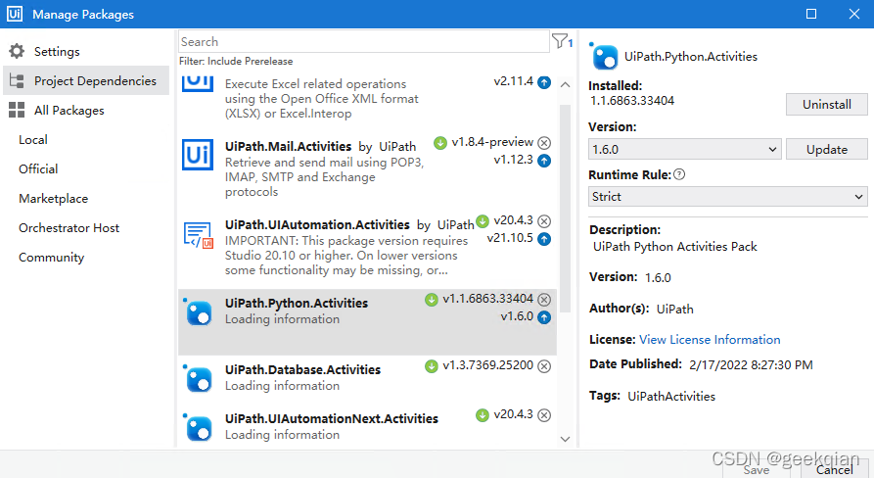Click installed green icon for v1.8.4-preview
This screenshot has width=874, height=478.
coord(440,143)
